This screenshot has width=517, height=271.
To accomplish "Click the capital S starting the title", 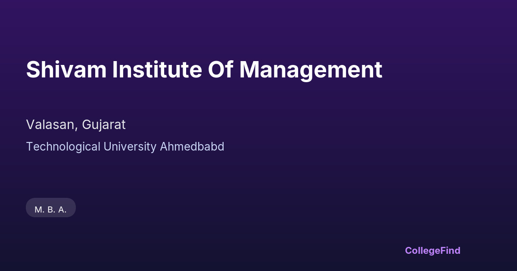I will pos(33,70).
